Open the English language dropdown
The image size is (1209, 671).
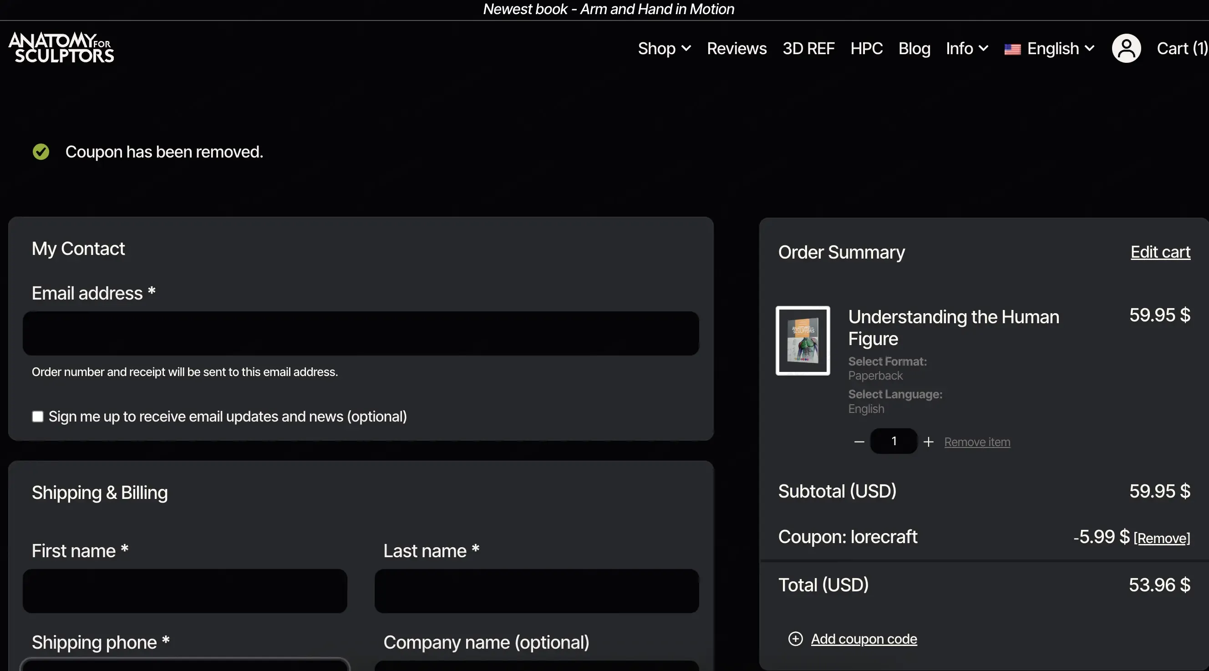click(1061, 48)
